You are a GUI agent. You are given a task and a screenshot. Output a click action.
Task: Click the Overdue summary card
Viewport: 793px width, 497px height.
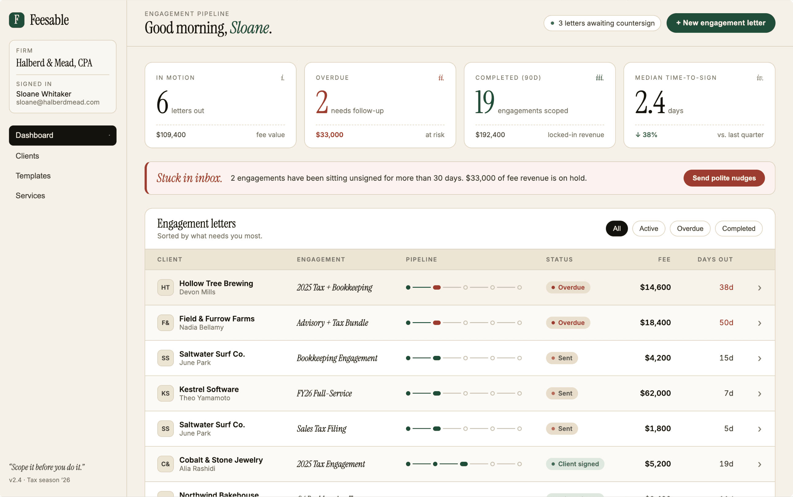pos(380,105)
